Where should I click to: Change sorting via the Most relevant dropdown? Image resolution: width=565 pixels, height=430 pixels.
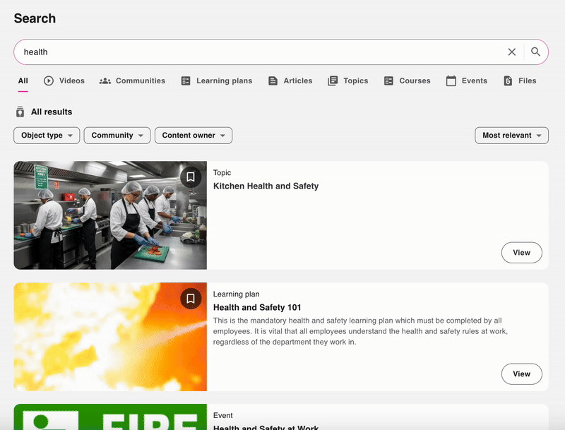pyautogui.click(x=511, y=135)
